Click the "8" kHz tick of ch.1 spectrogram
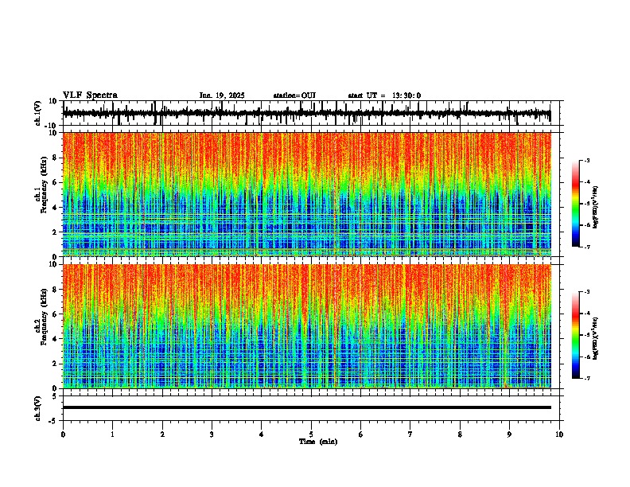 (x=55, y=158)
